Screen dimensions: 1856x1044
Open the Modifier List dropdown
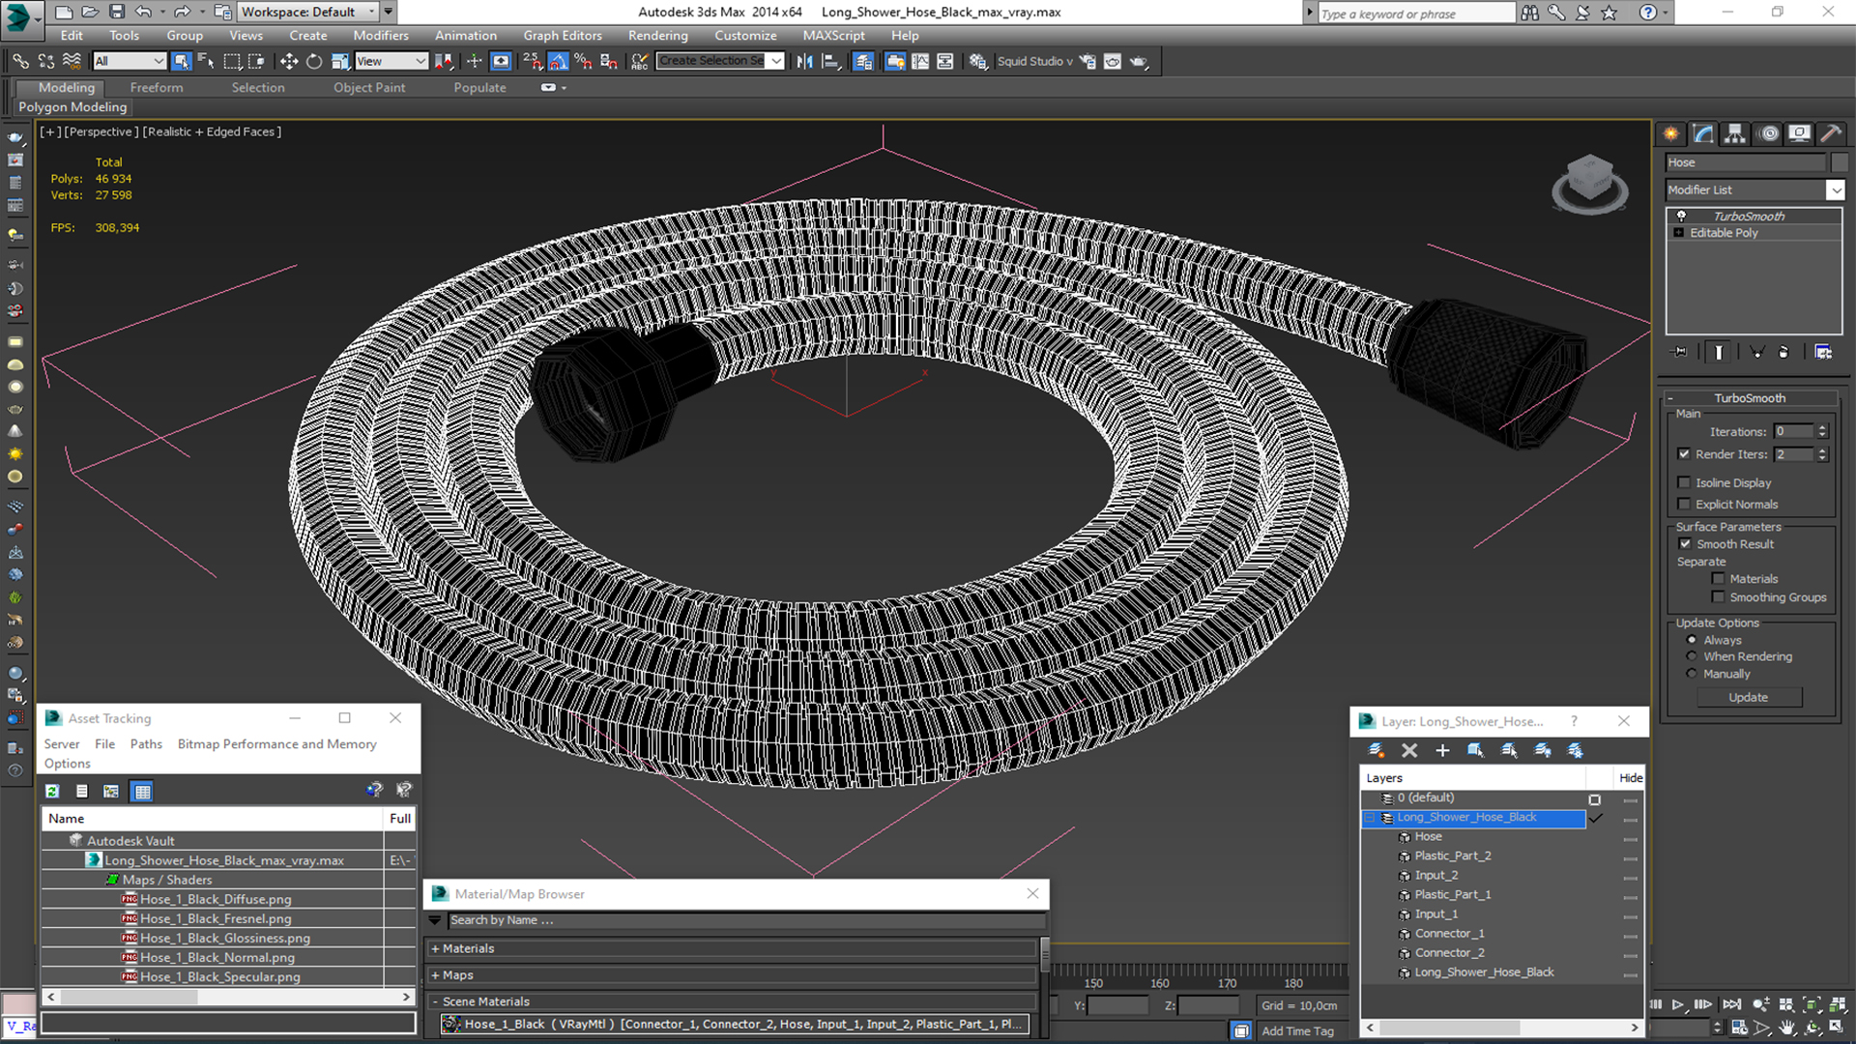coord(1836,188)
